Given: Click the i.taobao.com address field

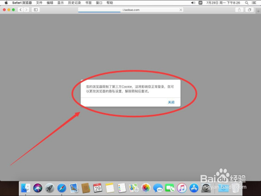Looking at the screenshot, I should click(130, 10).
